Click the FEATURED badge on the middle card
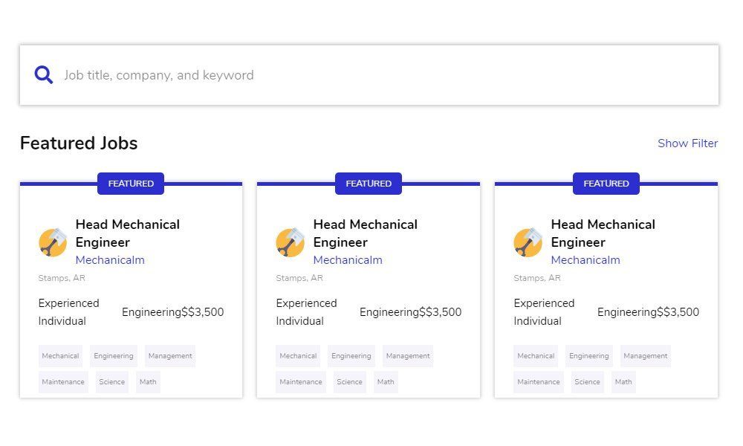The height and width of the screenshot is (446, 743). click(x=369, y=184)
